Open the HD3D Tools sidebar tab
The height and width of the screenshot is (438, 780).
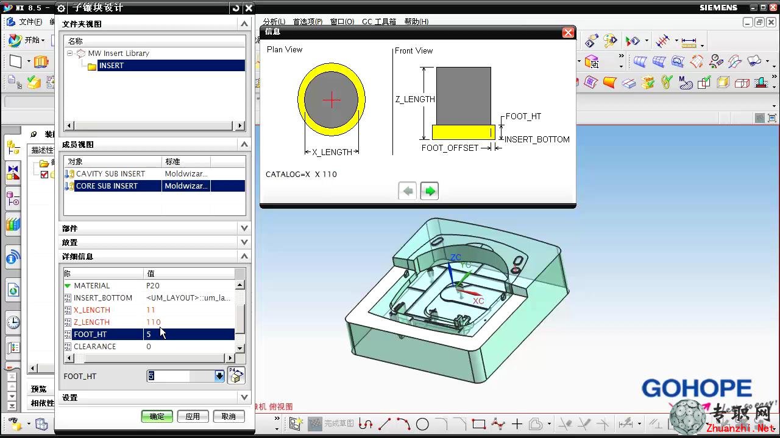(x=13, y=258)
